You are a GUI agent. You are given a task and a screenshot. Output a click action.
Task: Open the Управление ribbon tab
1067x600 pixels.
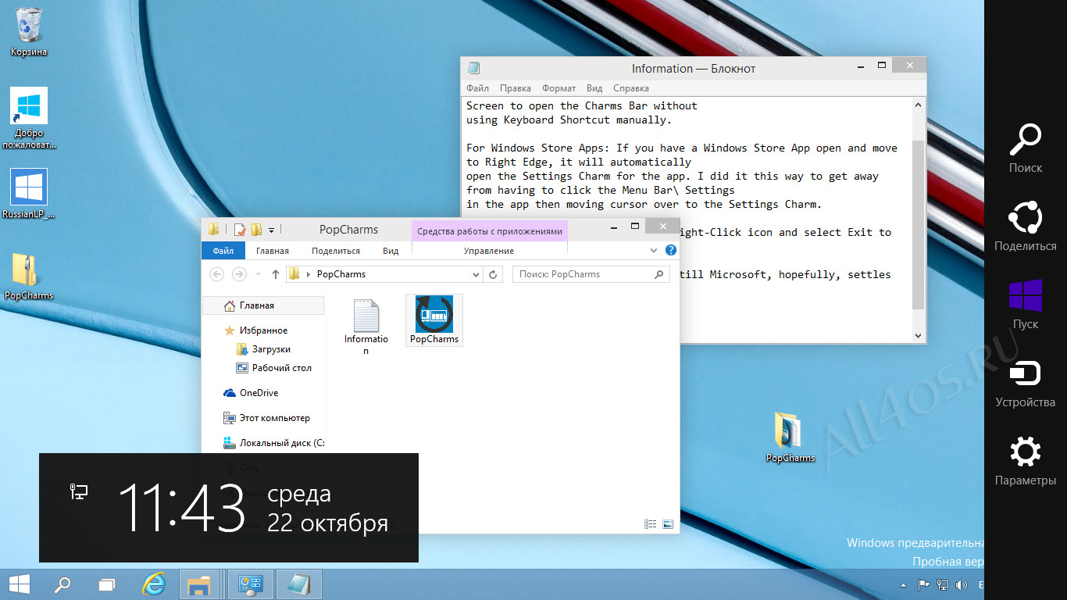click(489, 251)
